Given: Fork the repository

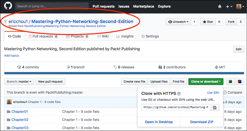Looking at the screenshot, I should (x=231, y=22).
